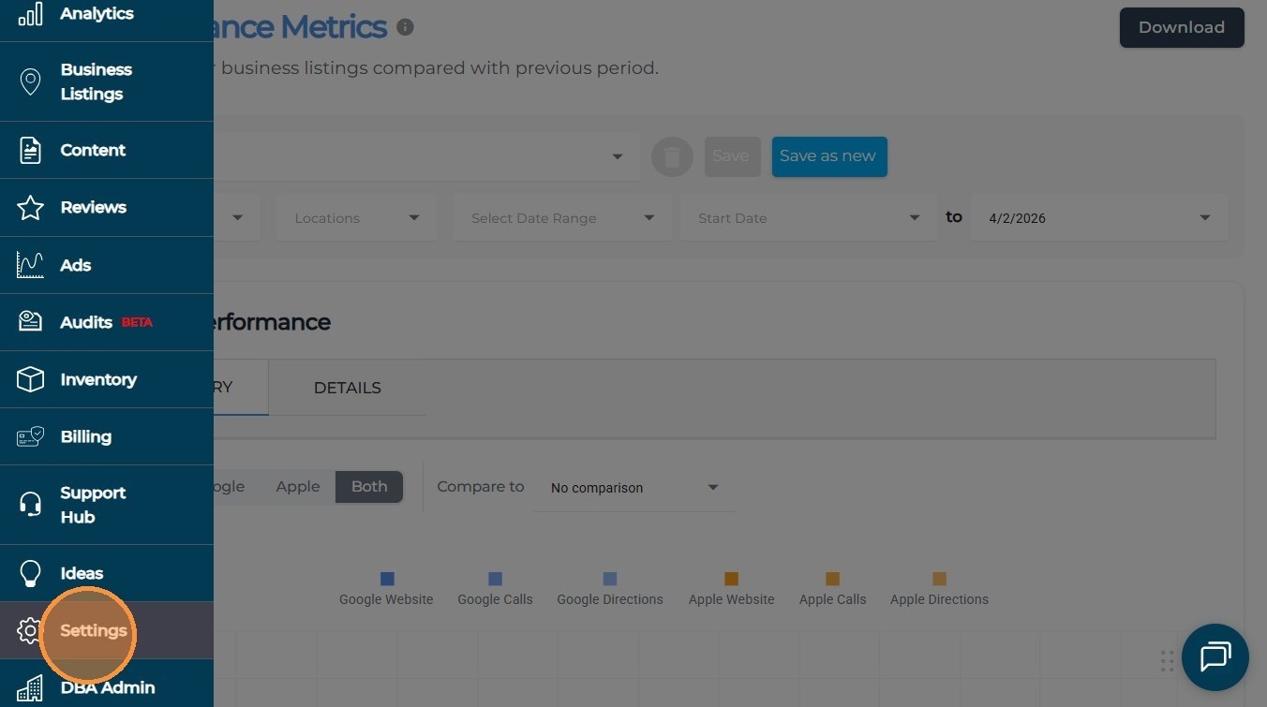The width and height of the screenshot is (1267, 707).
Task: Click the Support Hub headset icon
Action: (30, 505)
